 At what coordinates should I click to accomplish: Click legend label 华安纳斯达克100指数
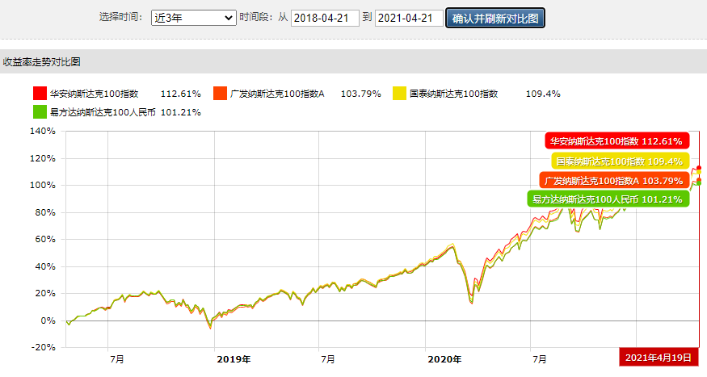pyautogui.click(x=95, y=94)
